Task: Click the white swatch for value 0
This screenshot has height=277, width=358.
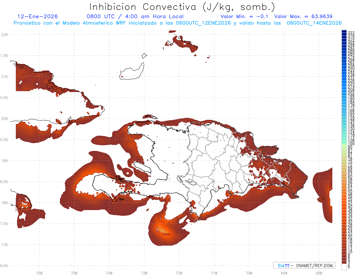Action: [x=344, y=267]
